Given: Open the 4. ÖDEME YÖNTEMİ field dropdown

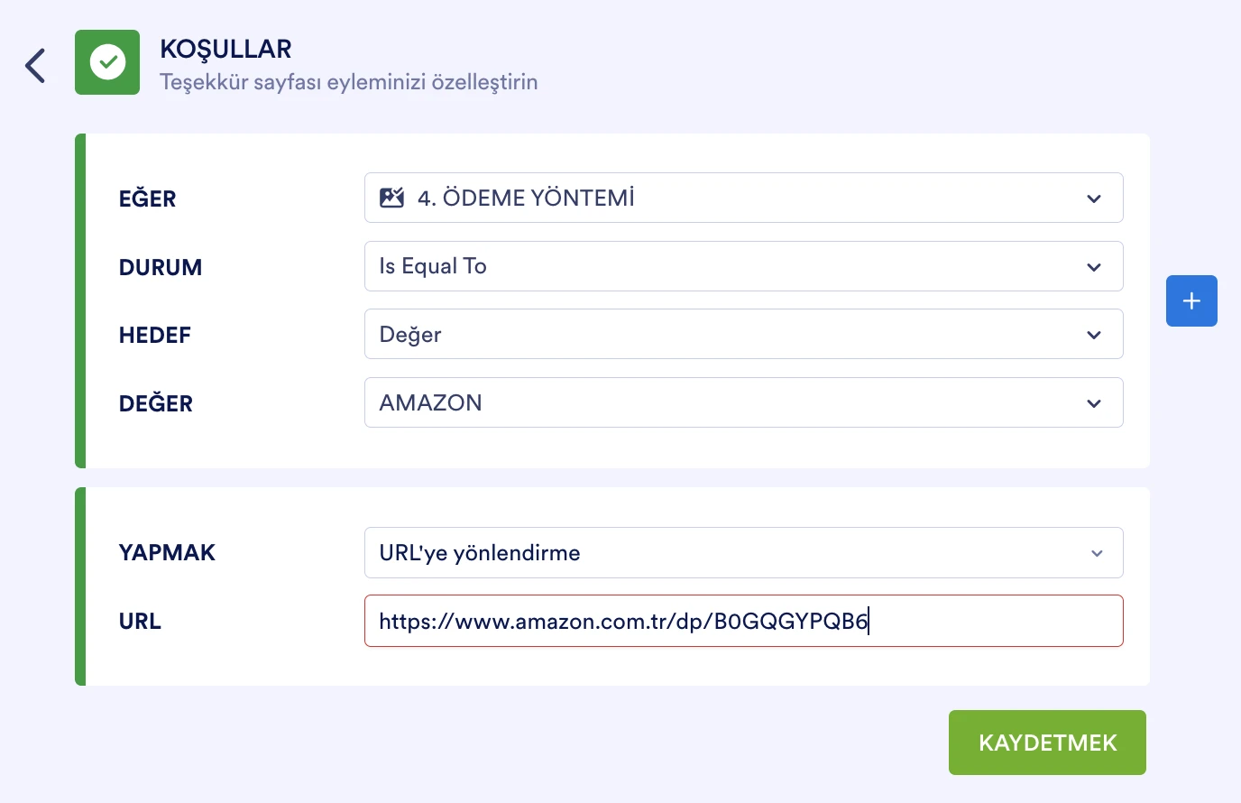Looking at the screenshot, I should [x=743, y=198].
